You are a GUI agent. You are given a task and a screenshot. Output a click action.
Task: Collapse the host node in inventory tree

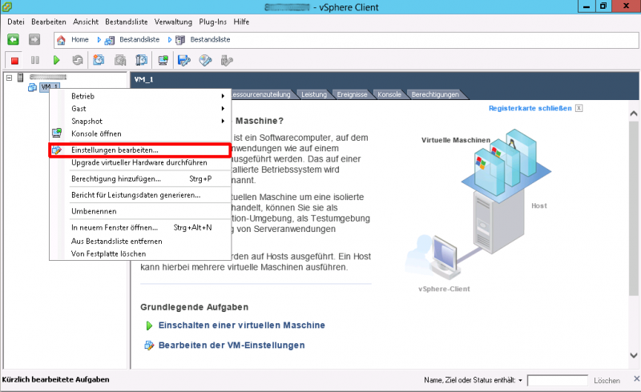click(x=9, y=77)
